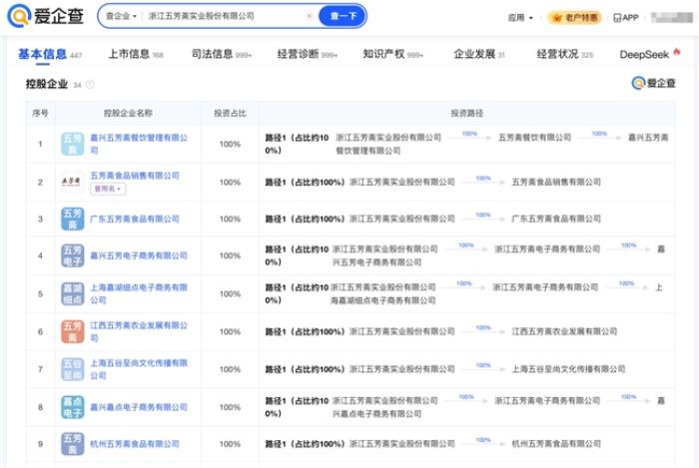699x468 pixels.
Task: Click the 老户特惠 promotion badge
Action: [574, 18]
